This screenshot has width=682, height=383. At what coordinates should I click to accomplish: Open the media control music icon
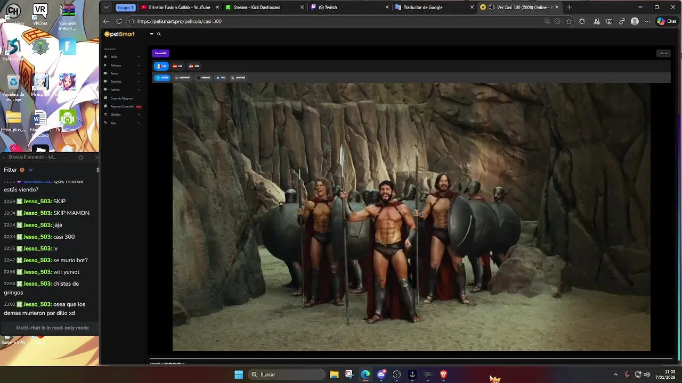(596, 21)
